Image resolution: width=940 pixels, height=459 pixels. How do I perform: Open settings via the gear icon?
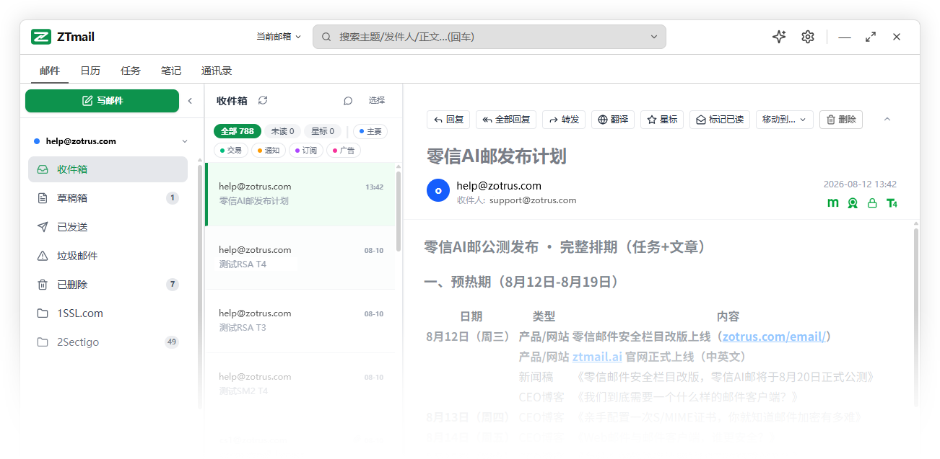(808, 37)
